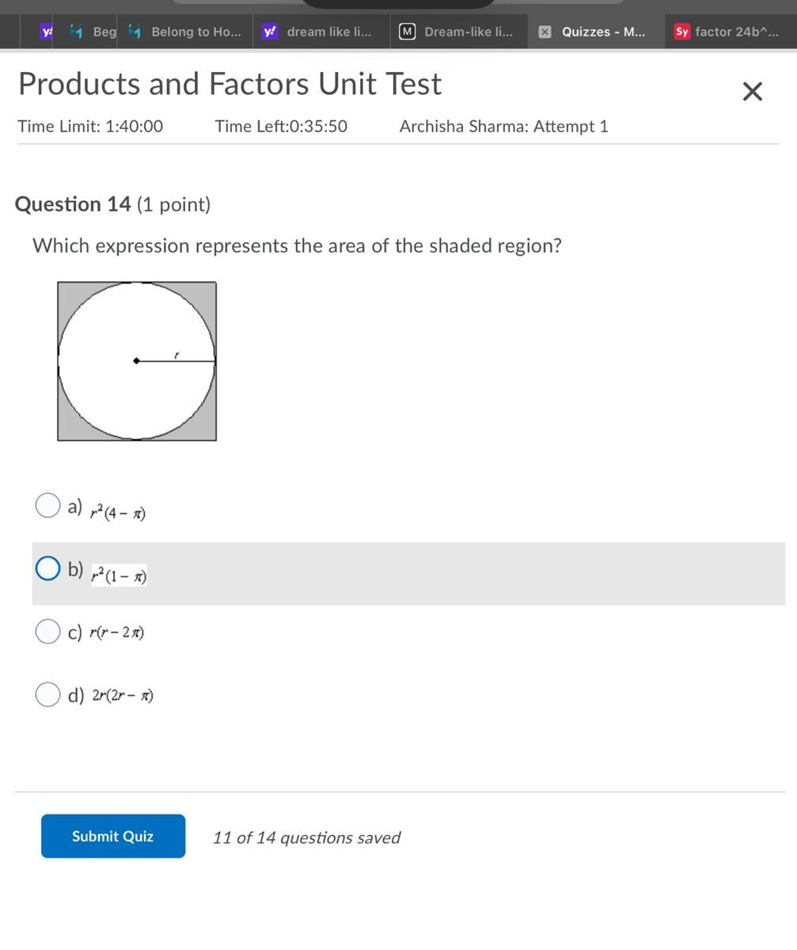Screen dimensions: 797x950
Task: Click the Symbolab icon on the factor tab
Action: coord(681,32)
